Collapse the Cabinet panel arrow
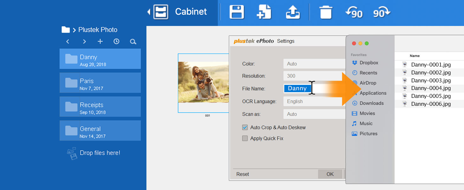The height and width of the screenshot is (190, 464). click(149, 12)
